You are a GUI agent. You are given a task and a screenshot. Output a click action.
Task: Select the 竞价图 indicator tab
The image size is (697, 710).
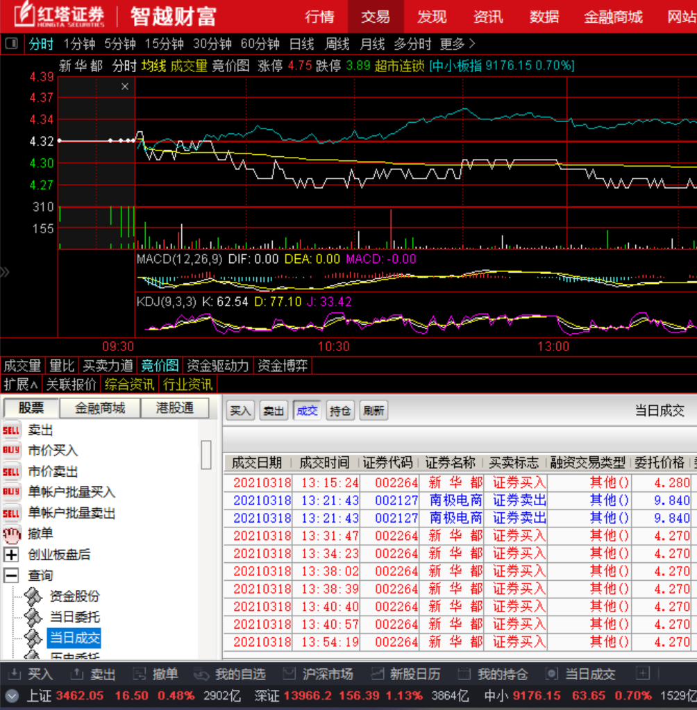[160, 366]
